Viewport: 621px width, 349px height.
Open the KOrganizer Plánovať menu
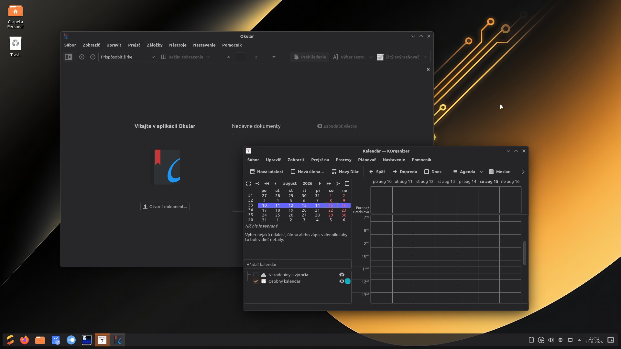tap(367, 160)
